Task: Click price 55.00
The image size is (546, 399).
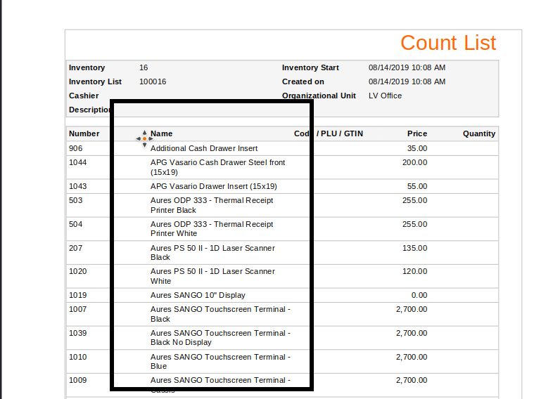Action: click(x=417, y=186)
